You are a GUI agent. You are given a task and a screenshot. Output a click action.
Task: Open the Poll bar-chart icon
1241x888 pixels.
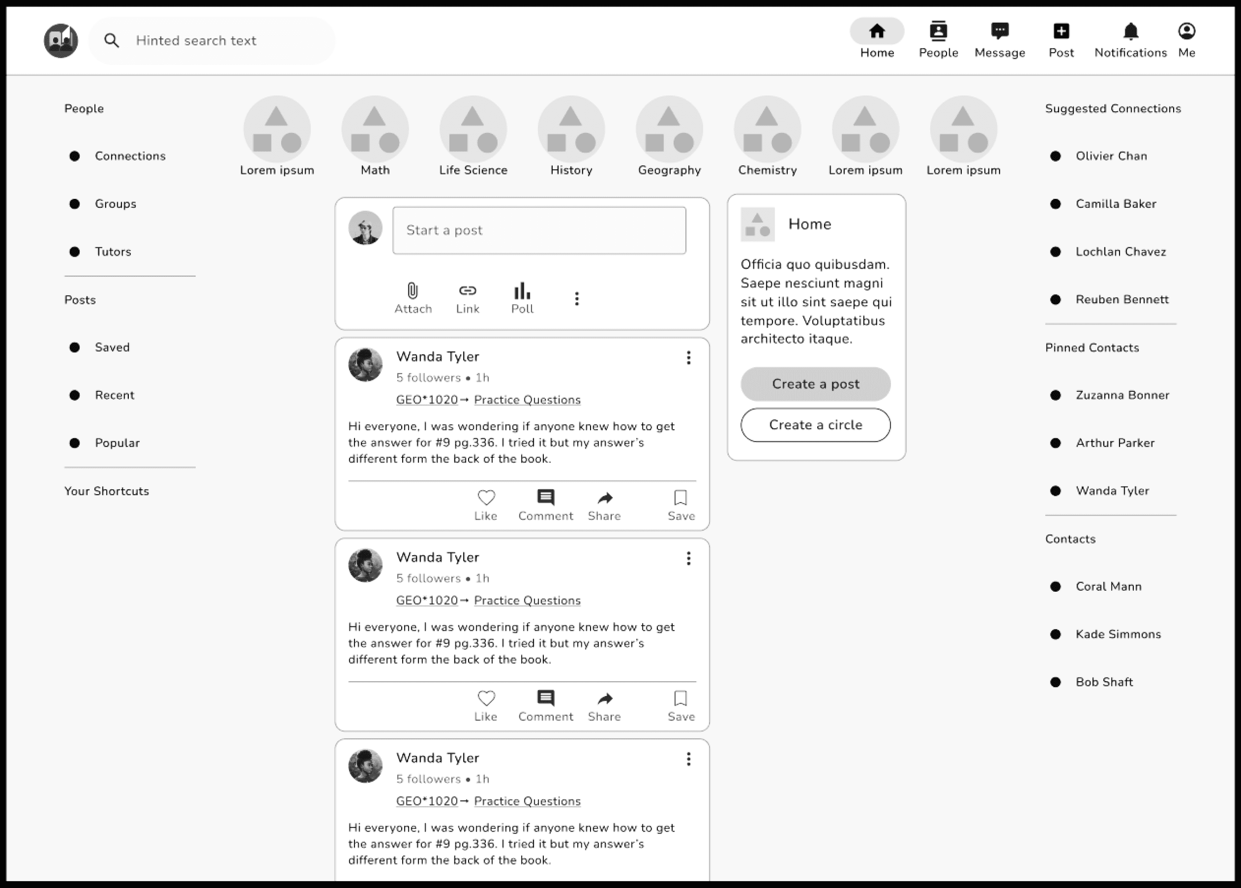click(522, 290)
